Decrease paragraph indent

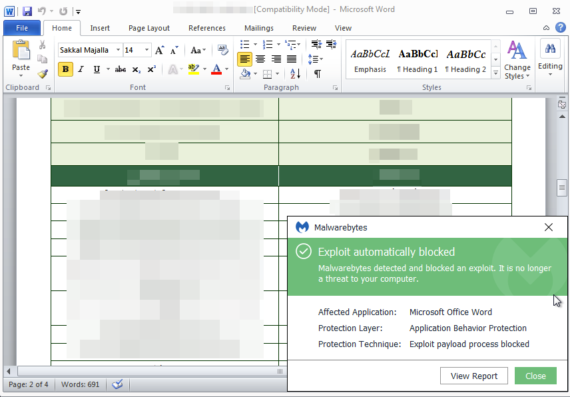tap(316, 45)
